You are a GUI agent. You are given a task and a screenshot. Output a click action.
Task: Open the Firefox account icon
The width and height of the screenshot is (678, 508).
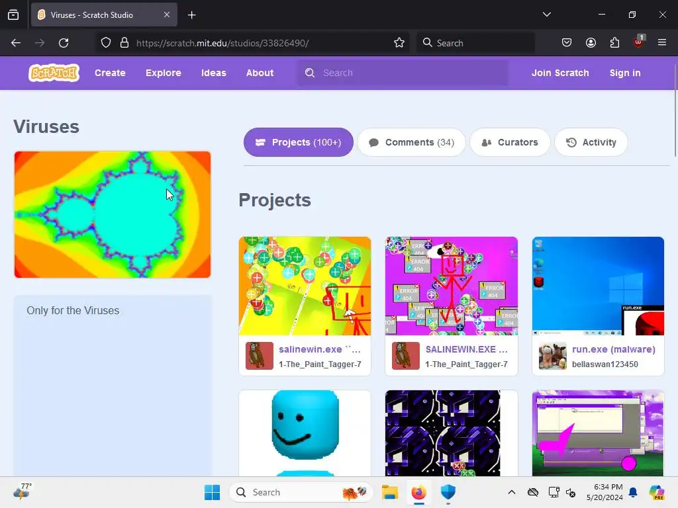591,43
